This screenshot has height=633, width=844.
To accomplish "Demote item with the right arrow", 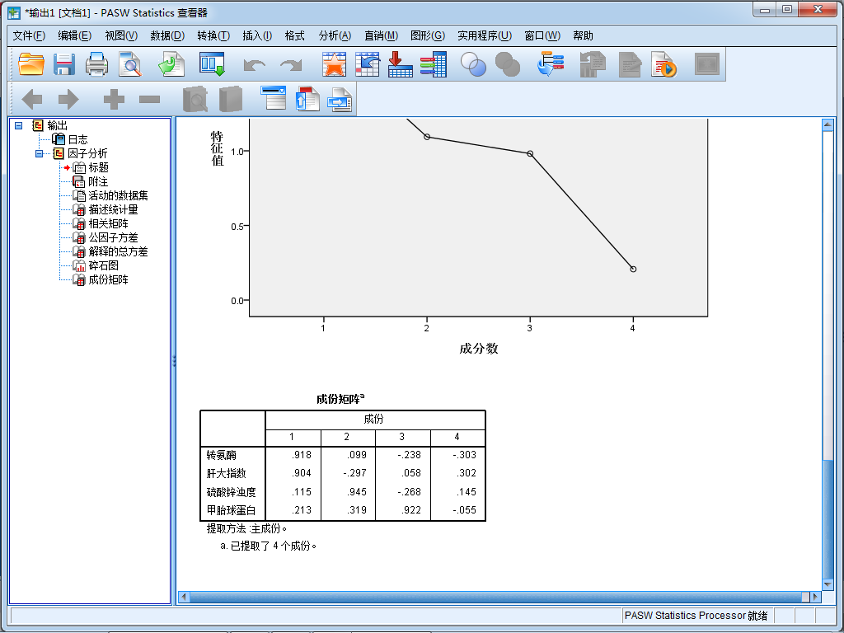I will tap(68, 99).
